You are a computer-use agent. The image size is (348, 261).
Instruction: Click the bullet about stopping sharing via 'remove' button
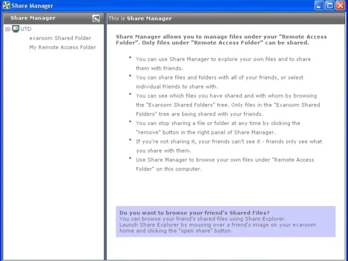coord(218,127)
